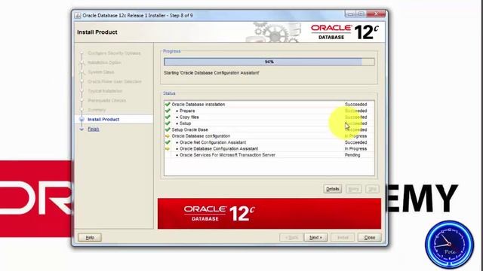The image size is (483, 271).
Task: Select the Oracle Database installation row text
Action: [x=198, y=105]
